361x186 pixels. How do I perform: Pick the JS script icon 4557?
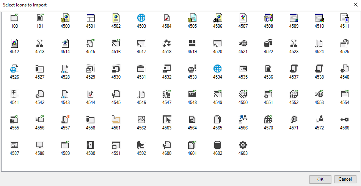pos(65,119)
